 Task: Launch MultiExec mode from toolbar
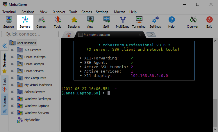coord(123,22)
